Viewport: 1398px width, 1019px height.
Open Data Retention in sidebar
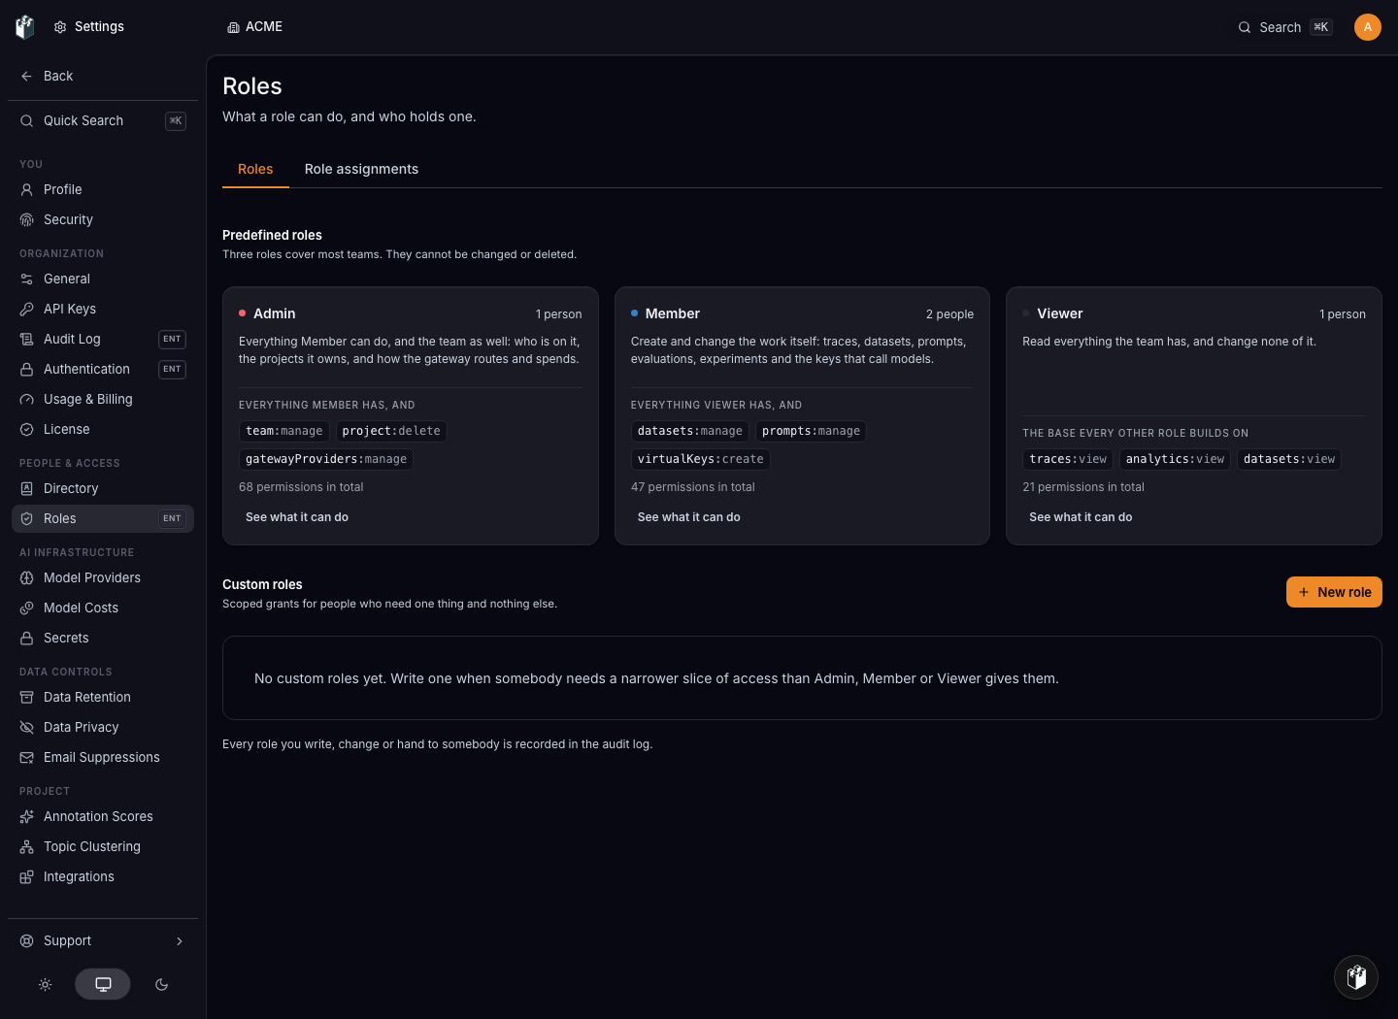(103, 697)
